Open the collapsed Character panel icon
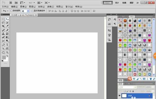This screenshot has width=156, height=99. coord(115,19)
